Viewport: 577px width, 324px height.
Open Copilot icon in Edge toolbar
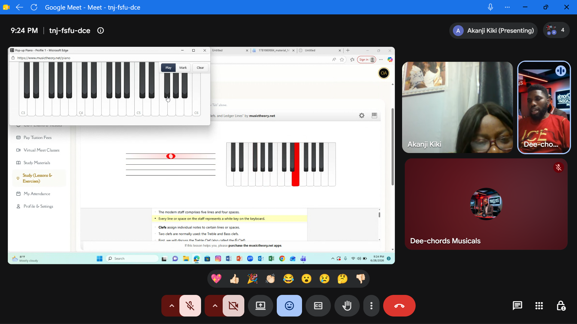(390, 60)
